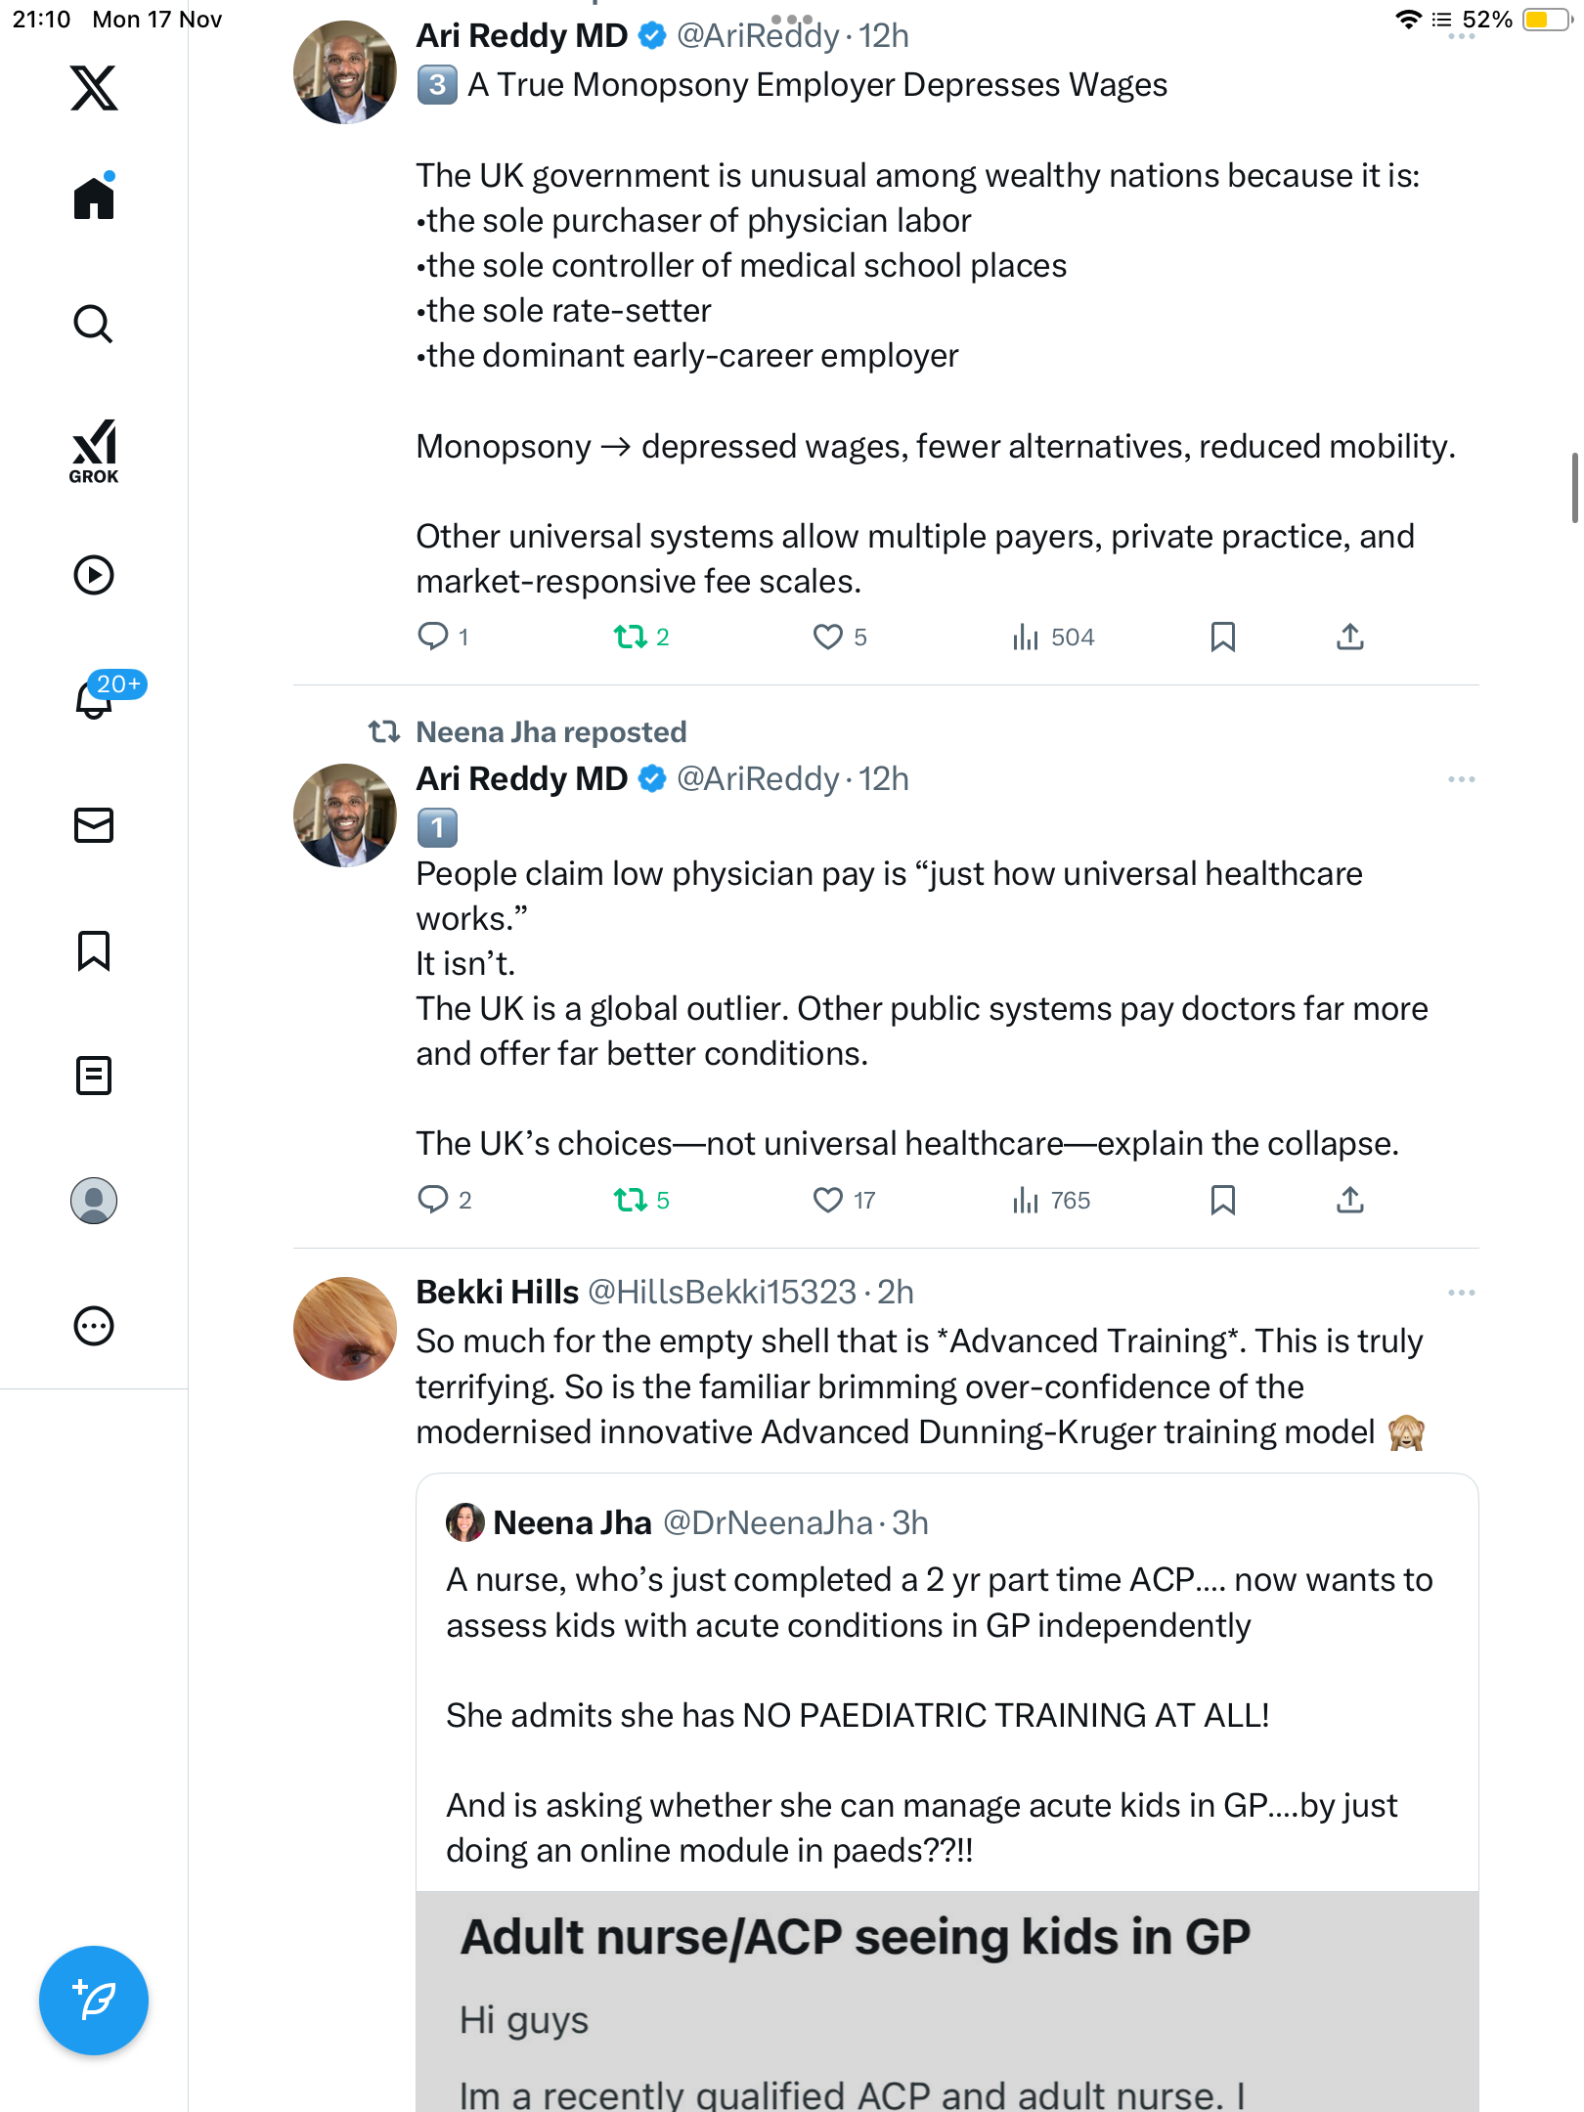The height and width of the screenshot is (2112, 1584).
Task: Open the video tab play icon
Action: pyautogui.click(x=94, y=575)
